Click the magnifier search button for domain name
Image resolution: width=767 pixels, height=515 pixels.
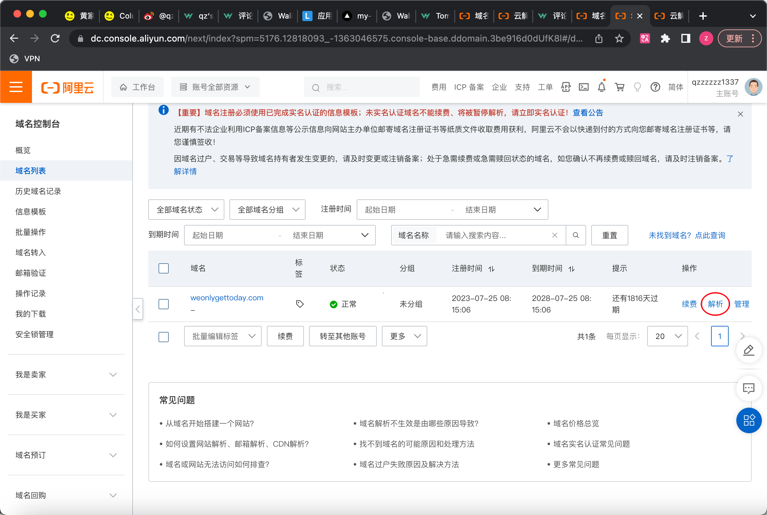[576, 235]
